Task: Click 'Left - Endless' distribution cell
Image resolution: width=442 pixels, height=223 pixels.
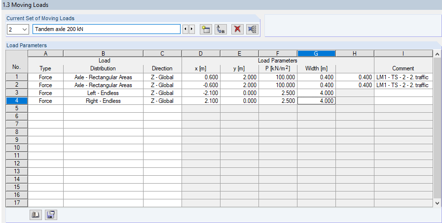Action: coord(104,93)
